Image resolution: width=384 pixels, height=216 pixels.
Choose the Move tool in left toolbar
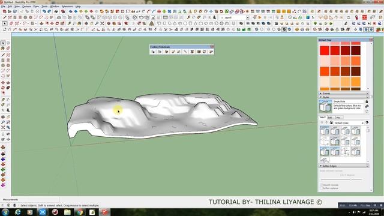tap(3, 83)
